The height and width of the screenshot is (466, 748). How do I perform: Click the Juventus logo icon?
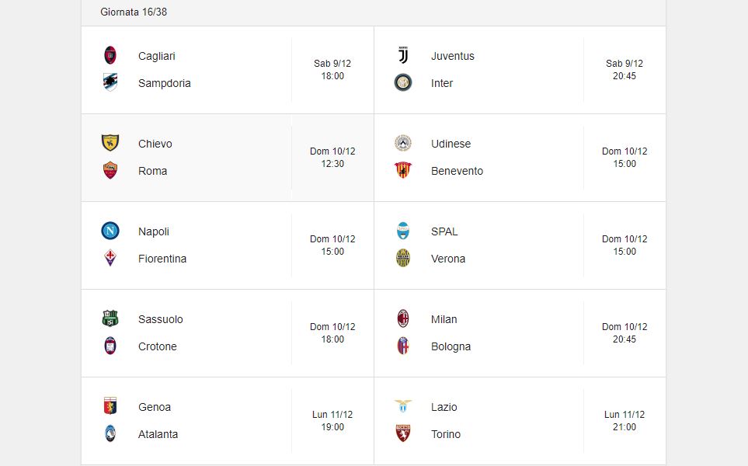(x=403, y=55)
